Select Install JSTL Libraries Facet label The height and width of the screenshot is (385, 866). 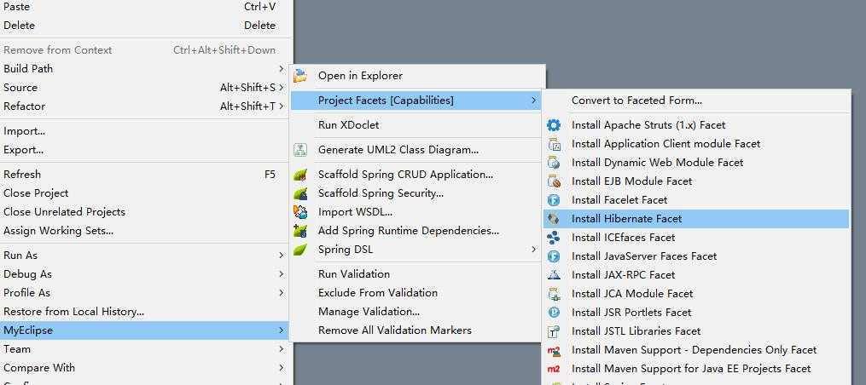[636, 331]
